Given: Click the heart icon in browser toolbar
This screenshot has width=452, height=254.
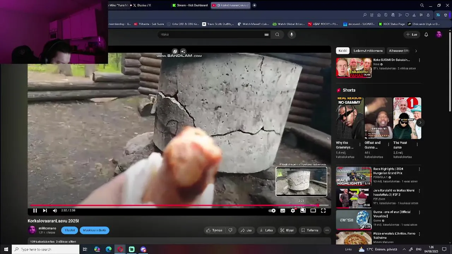Looking at the screenshot, I should (407, 15).
